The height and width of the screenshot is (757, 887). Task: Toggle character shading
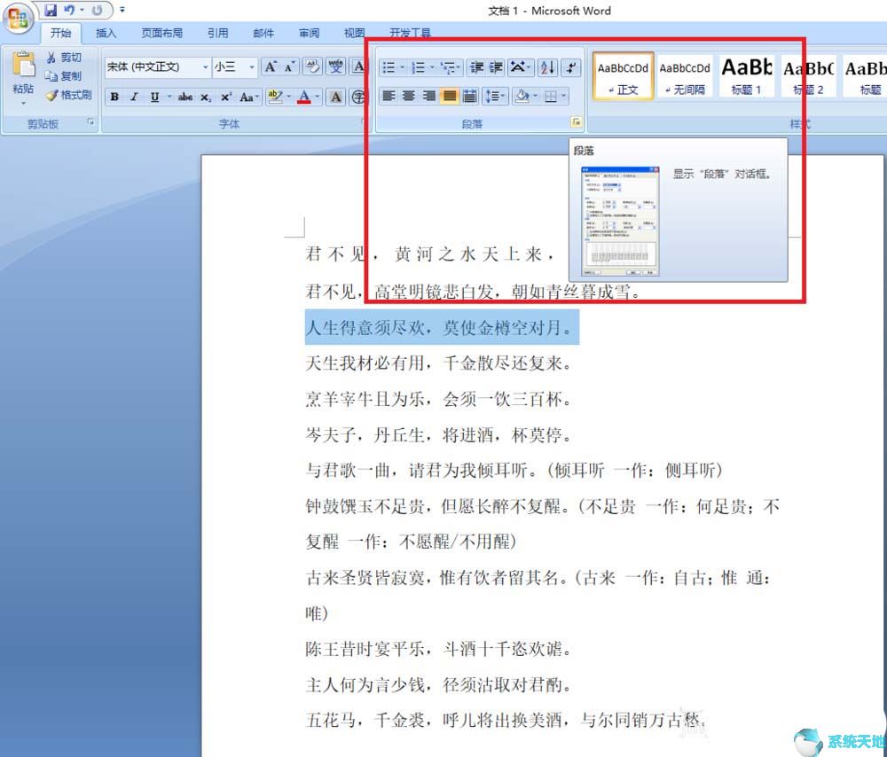pyautogui.click(x=336, y=97)
